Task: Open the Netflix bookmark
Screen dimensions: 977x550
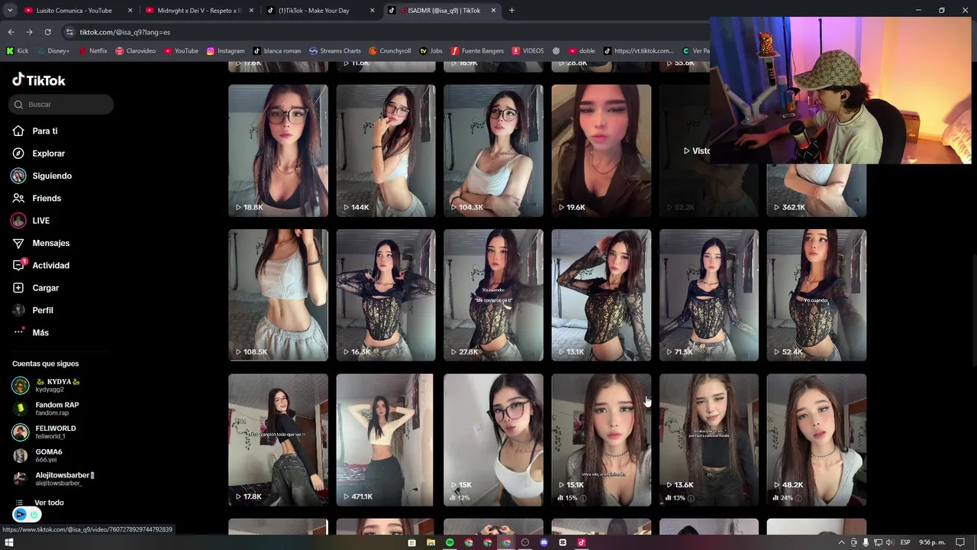Action: pos(92,51)
